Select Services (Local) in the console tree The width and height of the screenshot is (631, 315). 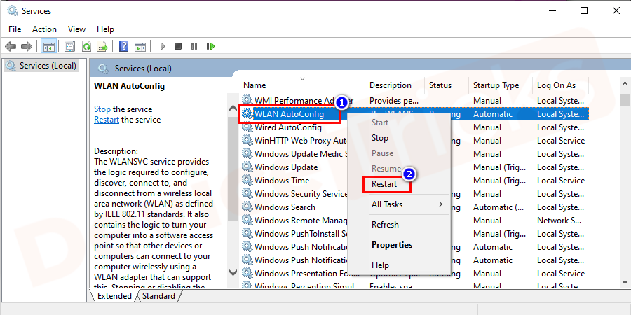[42, 66]
